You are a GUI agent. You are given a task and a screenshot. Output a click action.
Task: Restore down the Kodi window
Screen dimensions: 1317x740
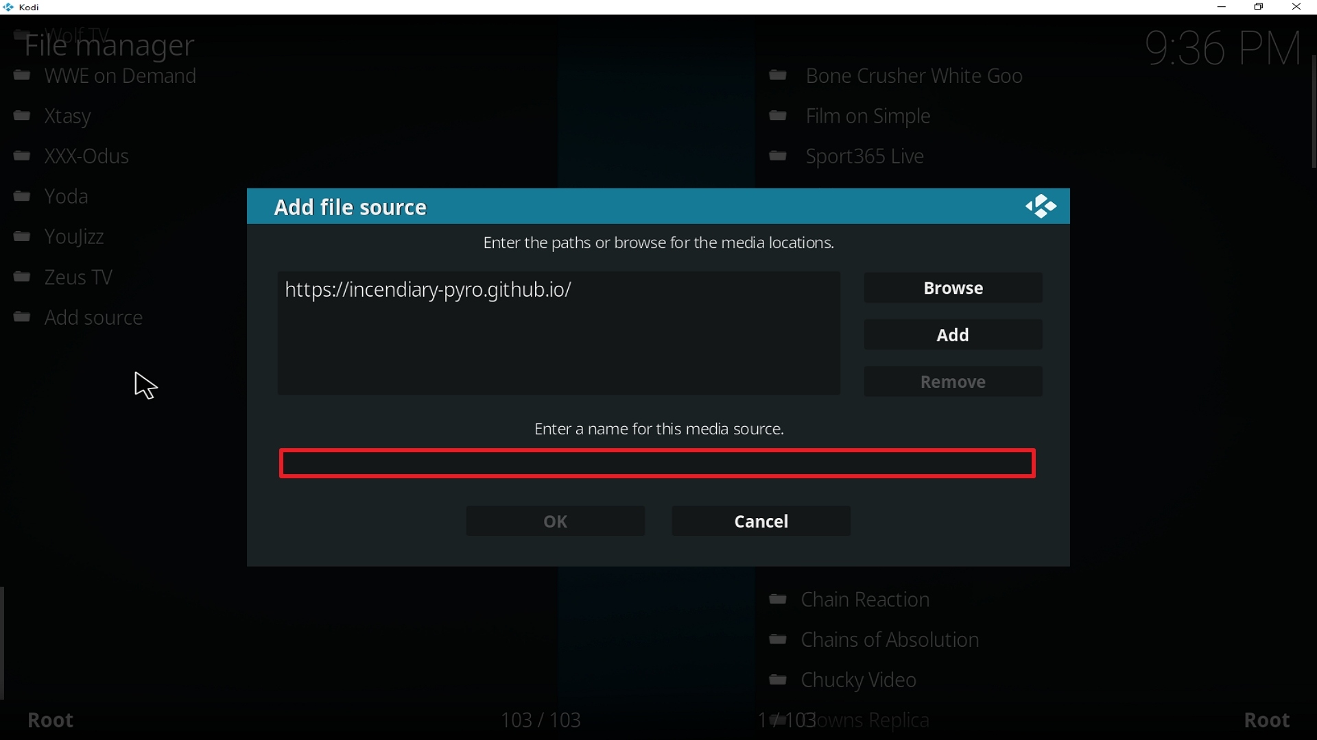tap(1259, 8)
